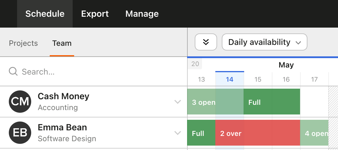Expand Cash Money's row chevron
Screen dimensions: 338x150
[177, 102]
